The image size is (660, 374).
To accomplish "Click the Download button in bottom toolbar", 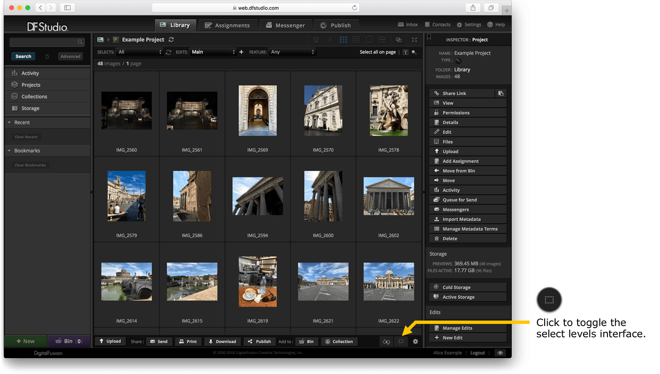I will tap(222, 341).
